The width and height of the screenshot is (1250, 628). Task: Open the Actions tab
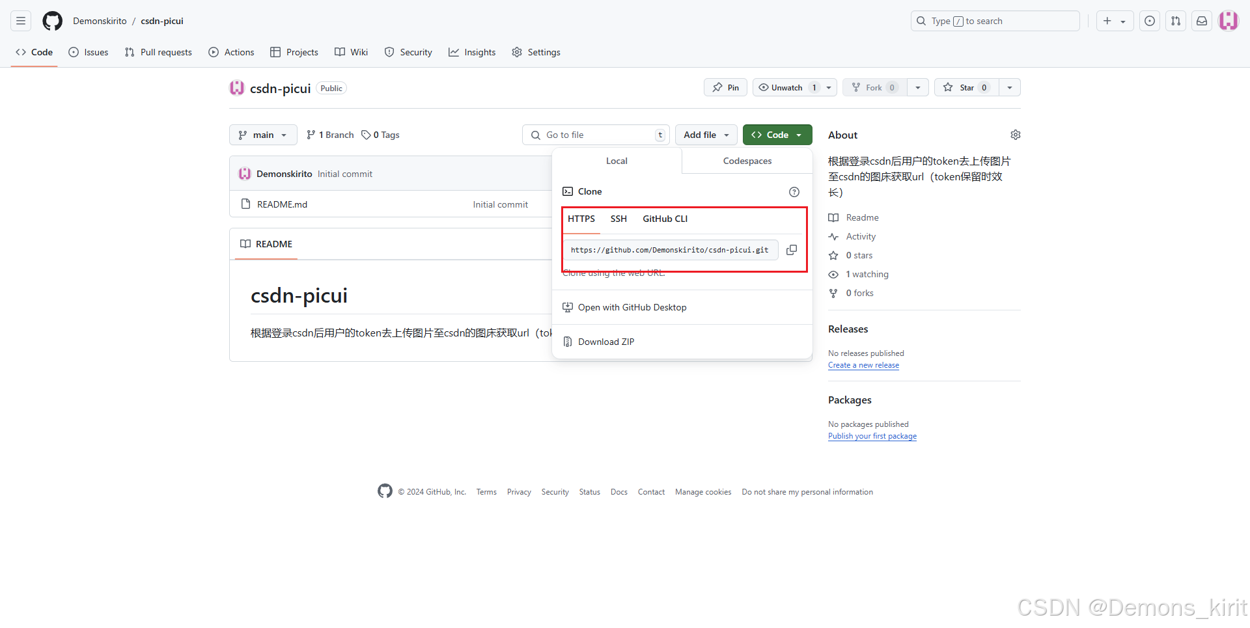pyautogui.click(x=231, y=52)
